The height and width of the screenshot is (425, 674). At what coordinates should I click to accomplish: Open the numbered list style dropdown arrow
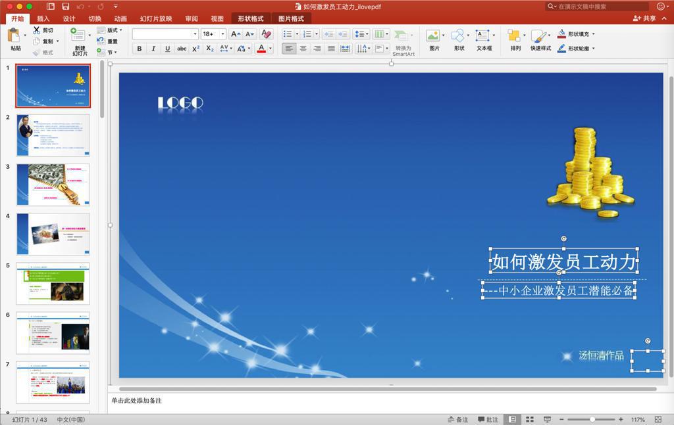(x=317, y=34)
